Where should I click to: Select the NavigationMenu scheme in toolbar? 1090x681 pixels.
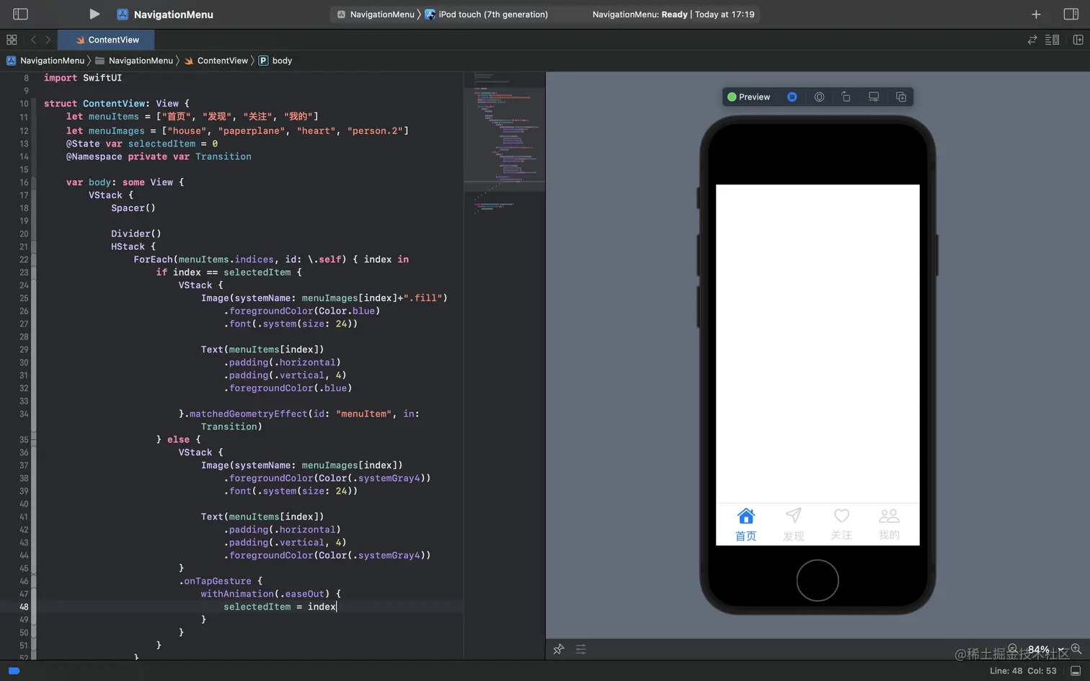point(376,14)
